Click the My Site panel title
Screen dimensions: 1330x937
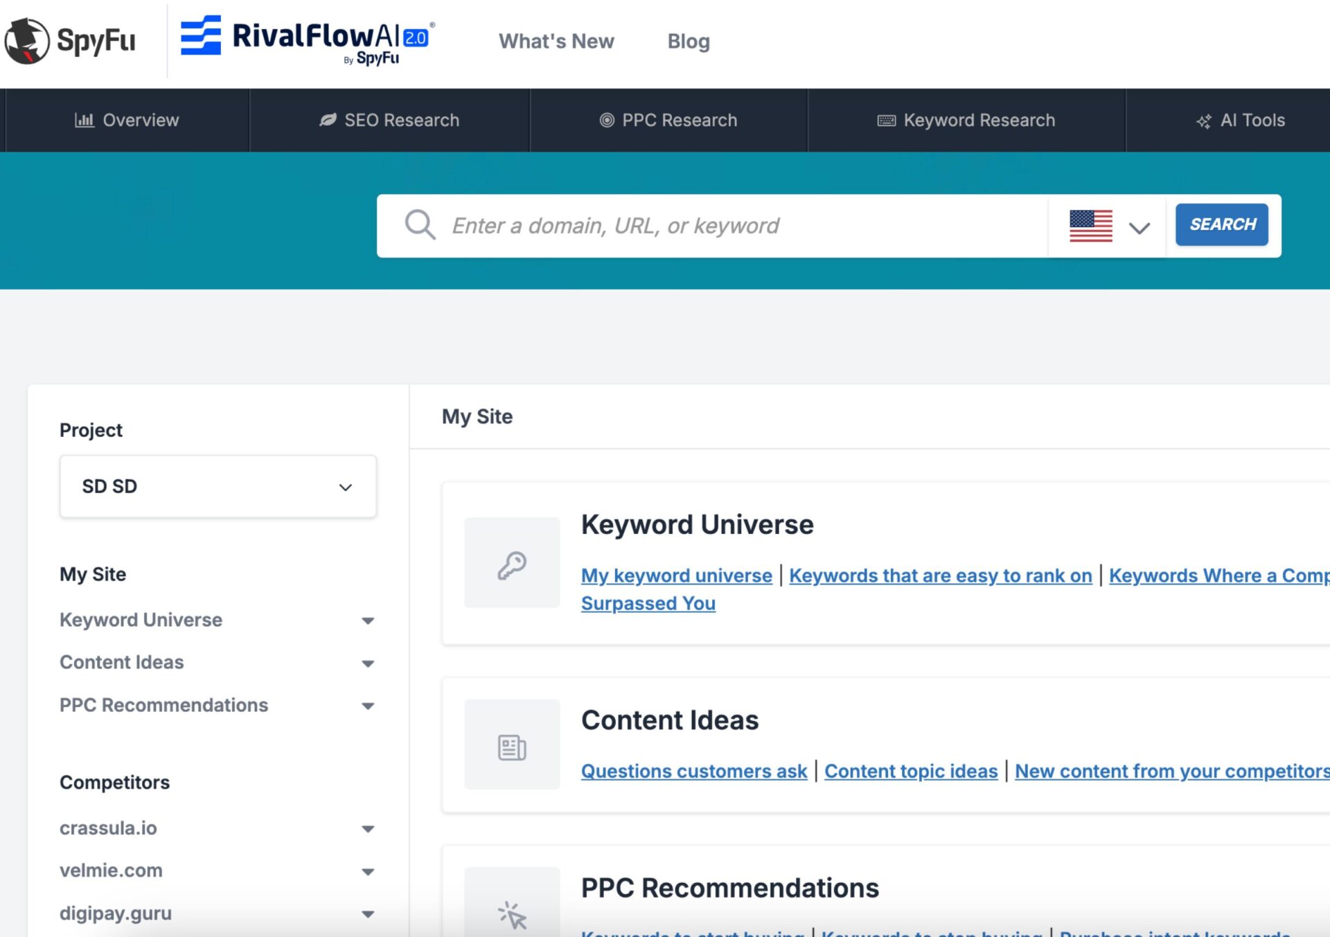[x=477, y=417]
